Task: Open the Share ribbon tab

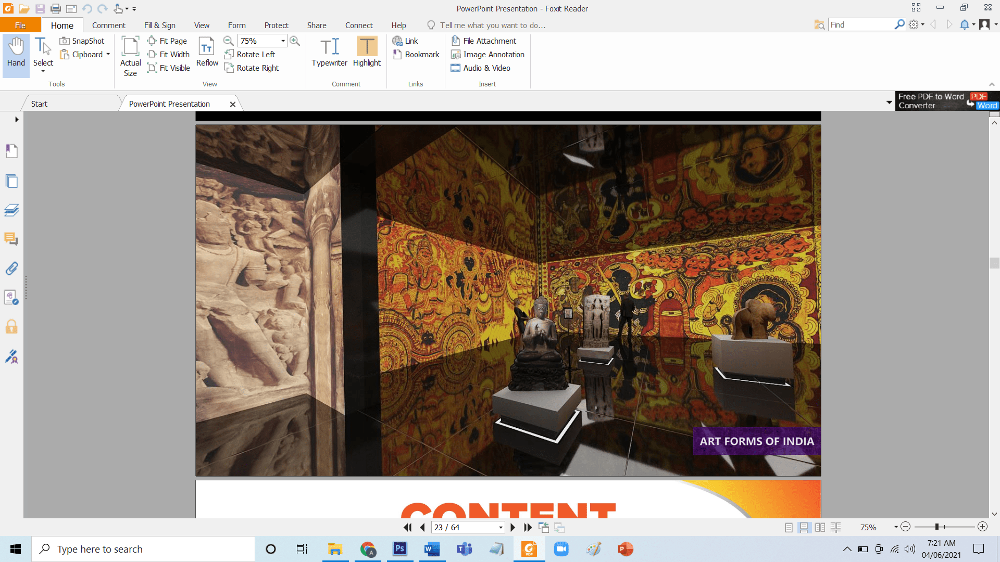Action: [317, 25]
